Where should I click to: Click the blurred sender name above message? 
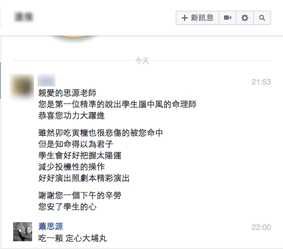46,80
